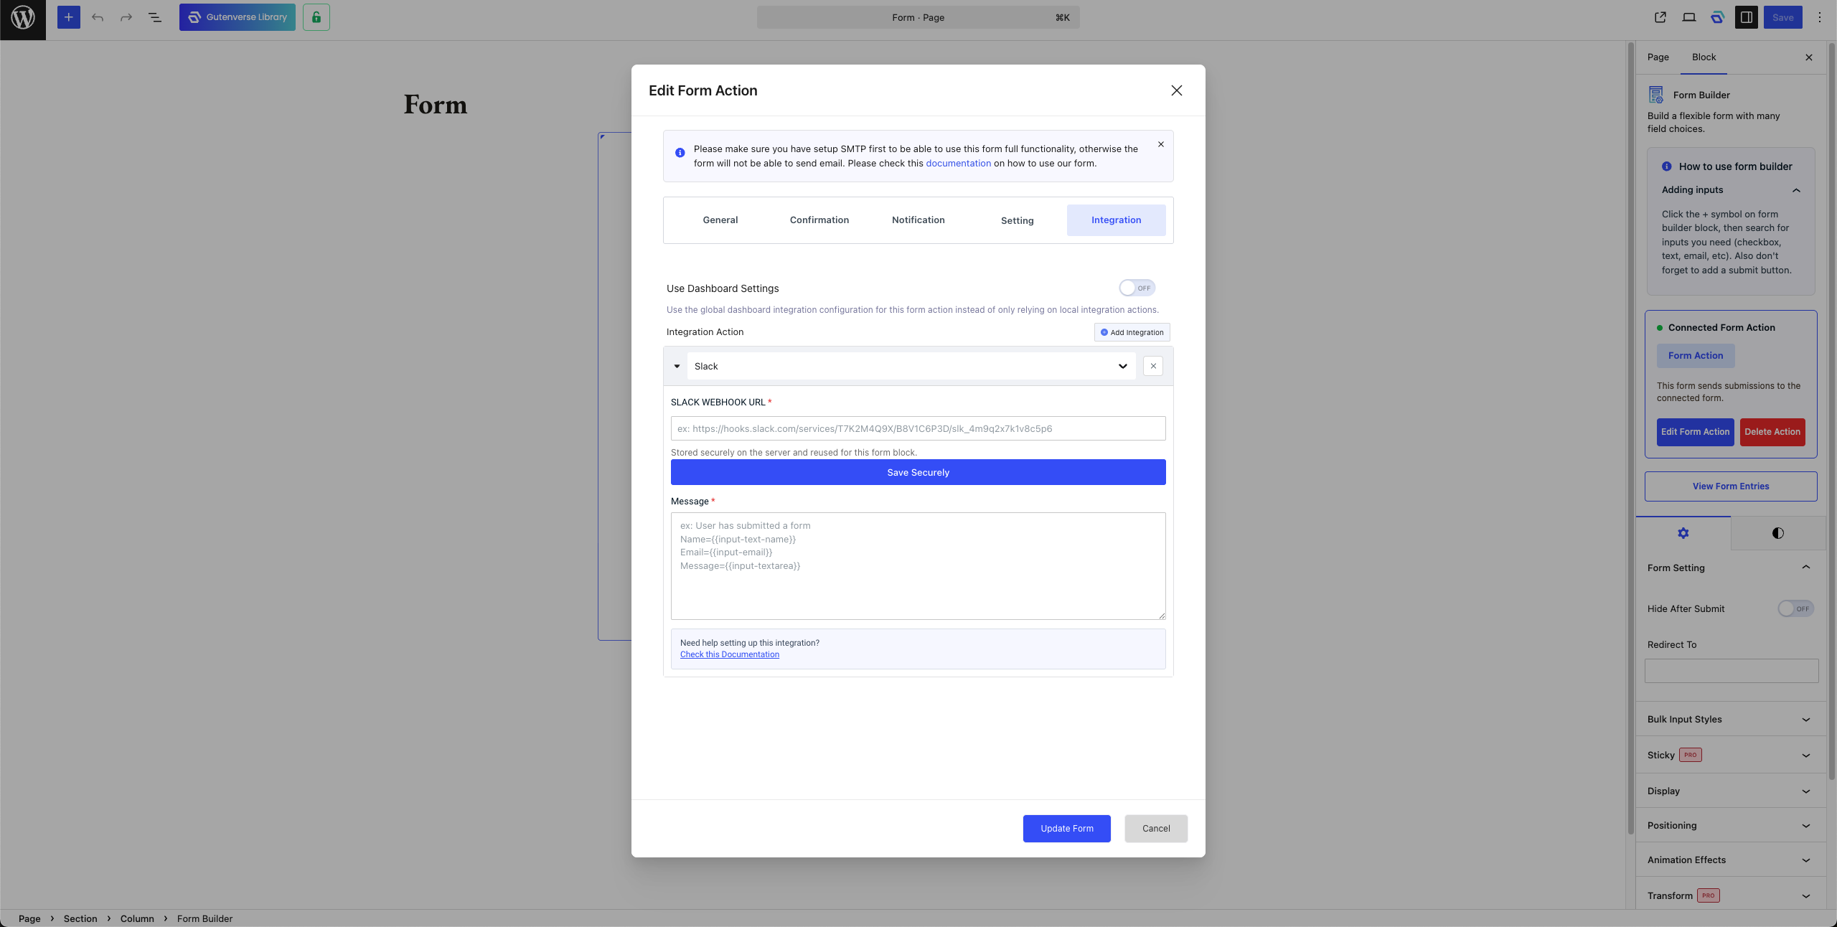The image size is (1837, 927).
Task: Click the Column breadcrumb item
Action: 137,918
